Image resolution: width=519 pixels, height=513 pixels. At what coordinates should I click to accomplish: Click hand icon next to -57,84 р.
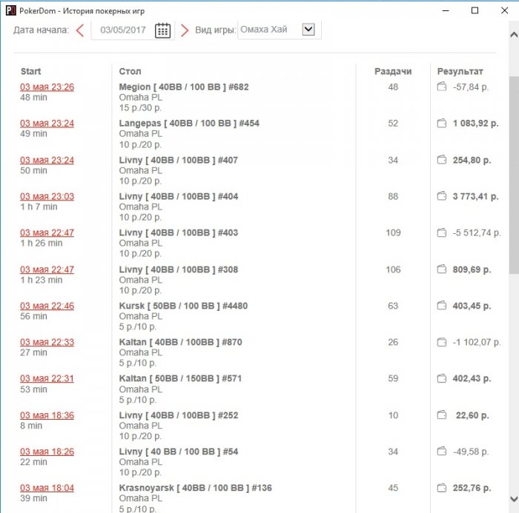tap(442, 87)
